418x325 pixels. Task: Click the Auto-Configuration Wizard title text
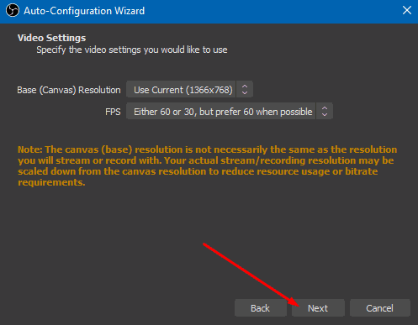pyautogui.click(x=84, y=11)
